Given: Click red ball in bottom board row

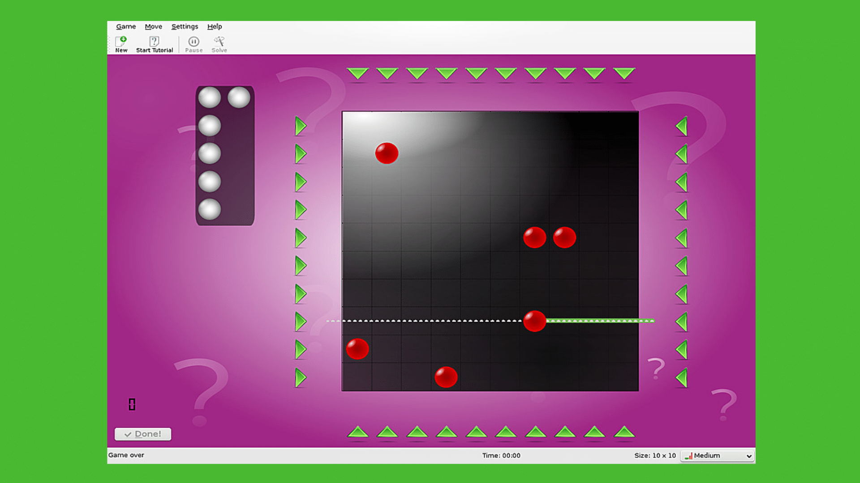Looking at the screenshot, I should point(446,377).
